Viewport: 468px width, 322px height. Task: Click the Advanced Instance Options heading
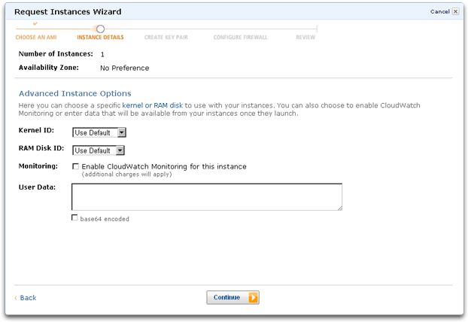pos(75,94)
